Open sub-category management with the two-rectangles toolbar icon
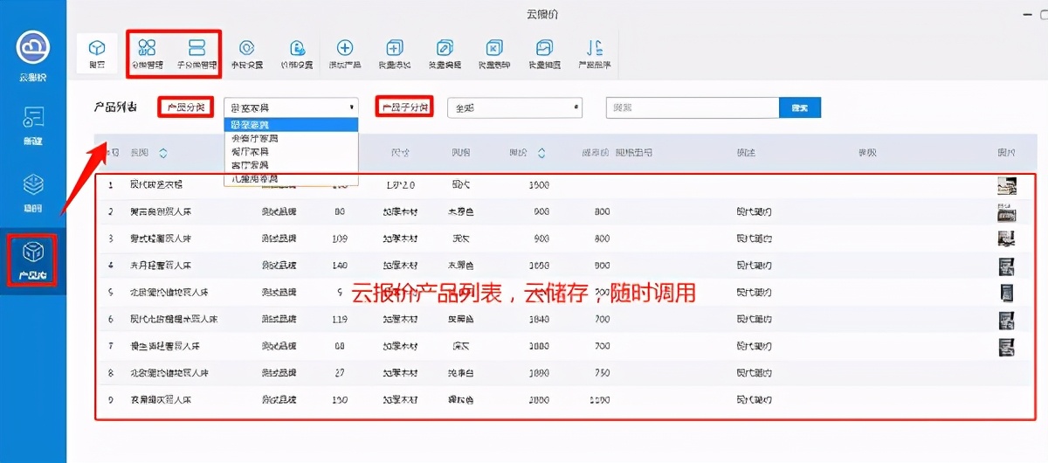The image size is (1048, 463). (x=197, y=47)
